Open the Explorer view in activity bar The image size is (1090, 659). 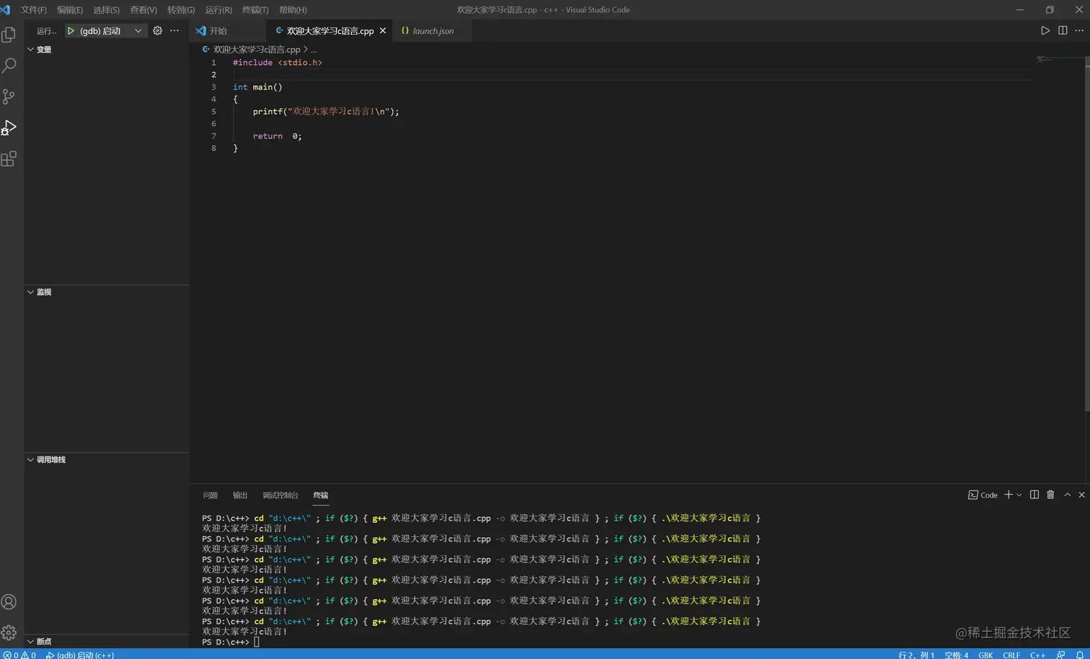point(9,35)
